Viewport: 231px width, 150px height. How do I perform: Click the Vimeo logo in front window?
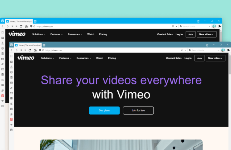(26, 57)
